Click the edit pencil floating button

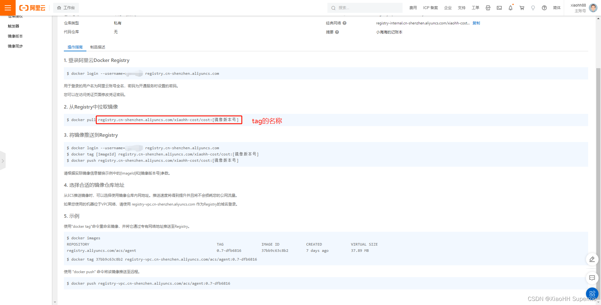(x=592, y=259)
